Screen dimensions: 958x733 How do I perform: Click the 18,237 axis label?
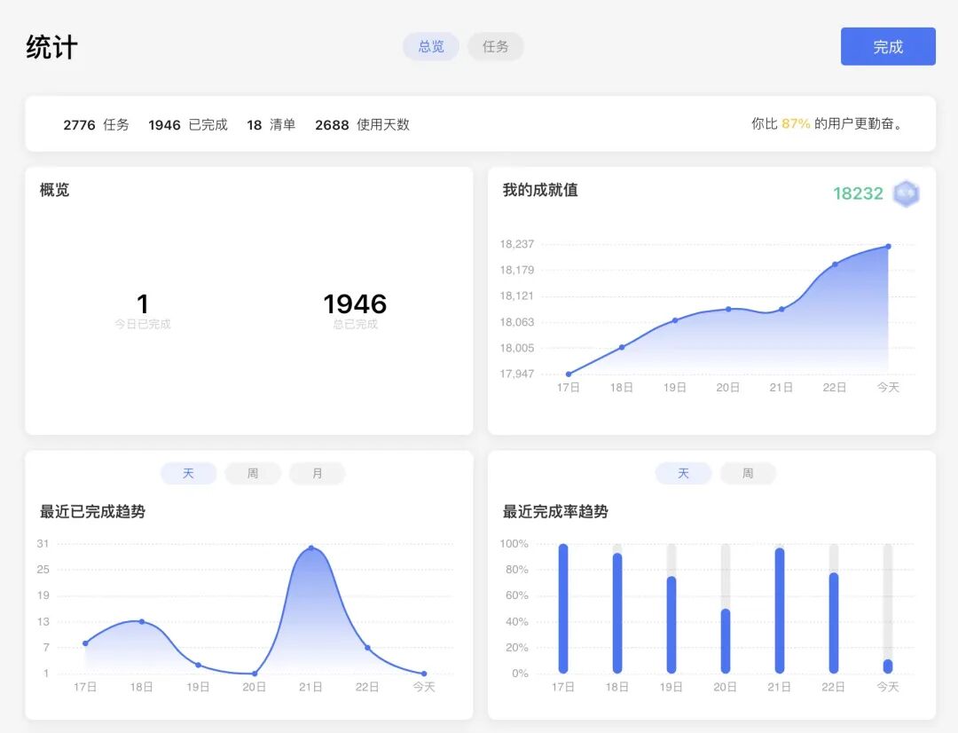(x=517, y=244)
